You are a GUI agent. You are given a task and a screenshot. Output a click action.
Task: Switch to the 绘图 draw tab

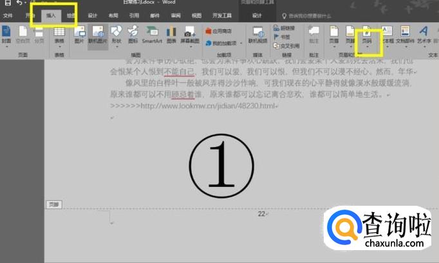(x=71, y=15)
